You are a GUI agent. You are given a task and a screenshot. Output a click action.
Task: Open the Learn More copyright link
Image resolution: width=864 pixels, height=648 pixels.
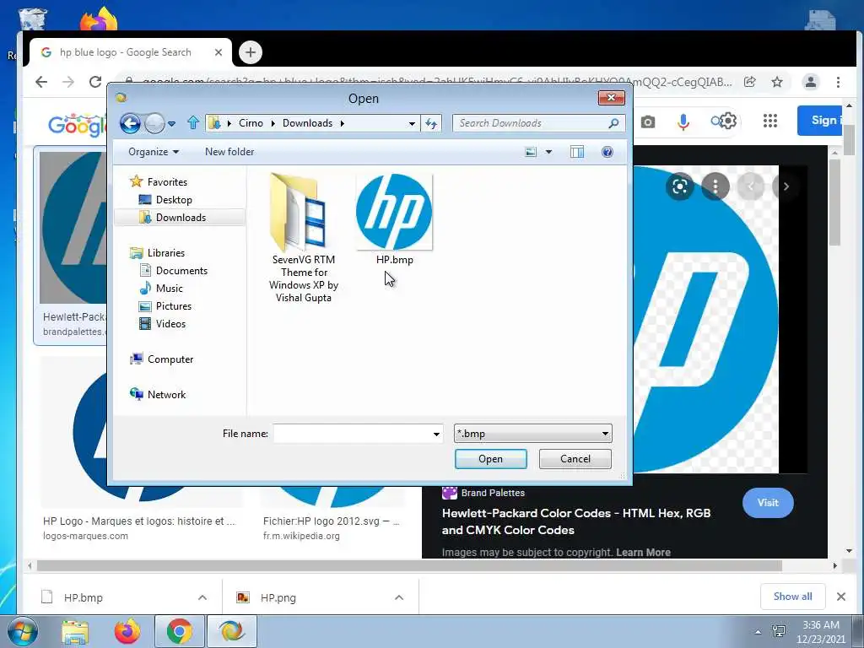[643, 552]
